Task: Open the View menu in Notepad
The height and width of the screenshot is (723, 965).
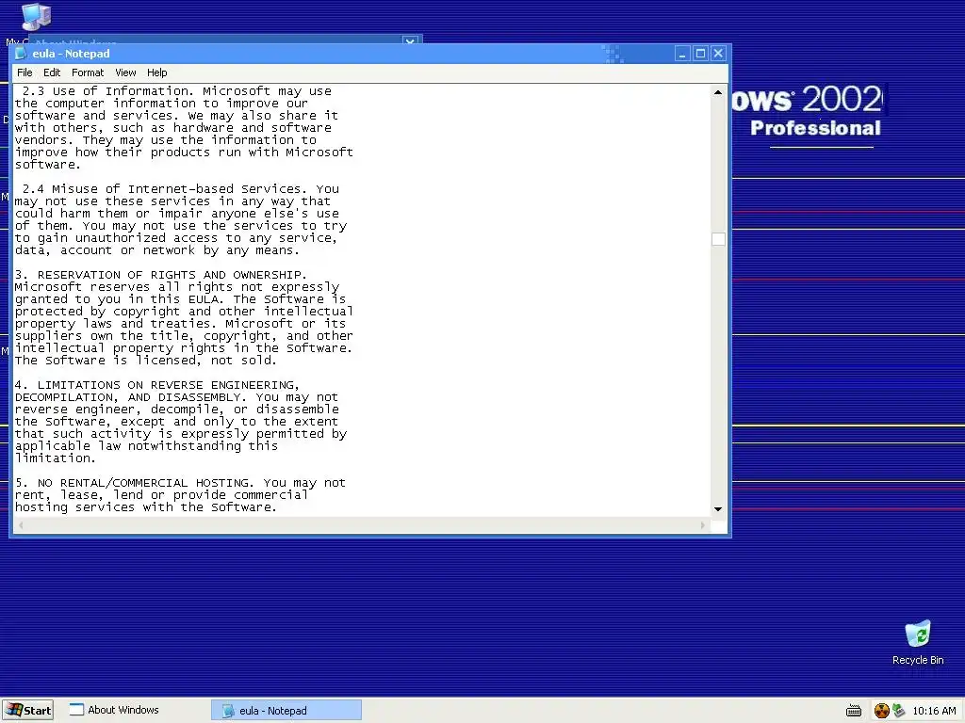Action: click(x=125, y=72)
